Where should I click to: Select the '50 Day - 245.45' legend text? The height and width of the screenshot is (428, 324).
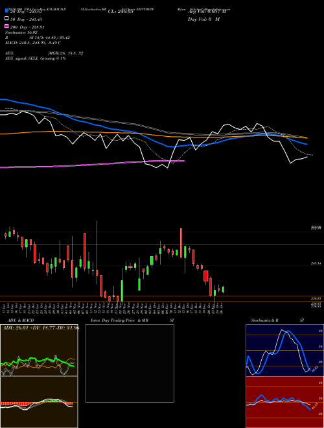[x=26, y=19]
